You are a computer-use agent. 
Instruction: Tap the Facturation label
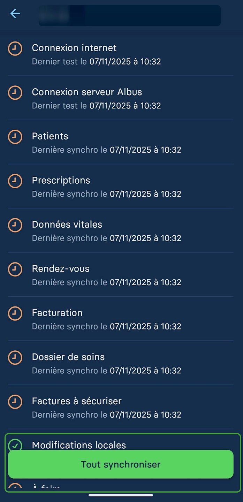(x=57, y=313)
